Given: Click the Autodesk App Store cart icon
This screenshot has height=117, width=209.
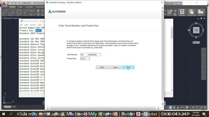Looking at the screenshot, I should (168, 3).
